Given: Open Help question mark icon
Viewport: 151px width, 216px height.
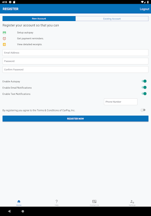Looking at the screenshot, I should pyautogui.click(x=57, y=201).
